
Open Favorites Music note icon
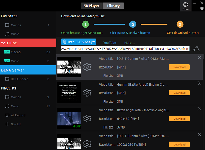(x=7, y=34)
